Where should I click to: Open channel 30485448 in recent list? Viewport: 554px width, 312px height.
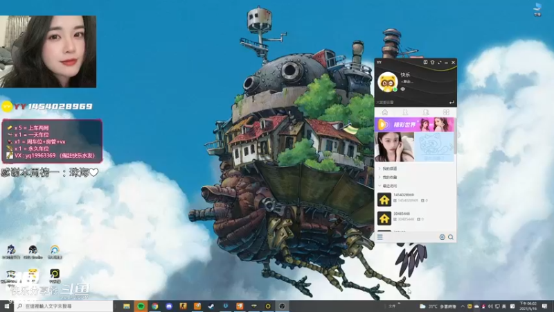pyautogui.click(x=415, y=218)
